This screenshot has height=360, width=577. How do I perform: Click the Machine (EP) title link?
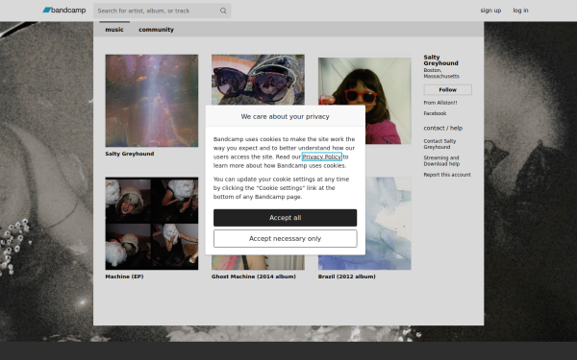pyautogui.click(x=124, y=276)
